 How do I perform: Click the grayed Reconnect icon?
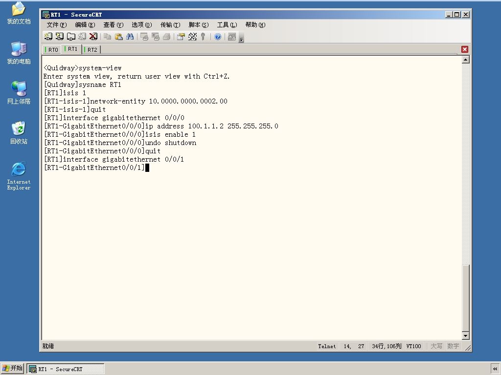point(82,37)
